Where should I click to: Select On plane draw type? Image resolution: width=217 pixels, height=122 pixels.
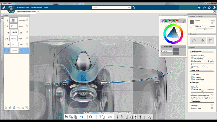point(192,75)
